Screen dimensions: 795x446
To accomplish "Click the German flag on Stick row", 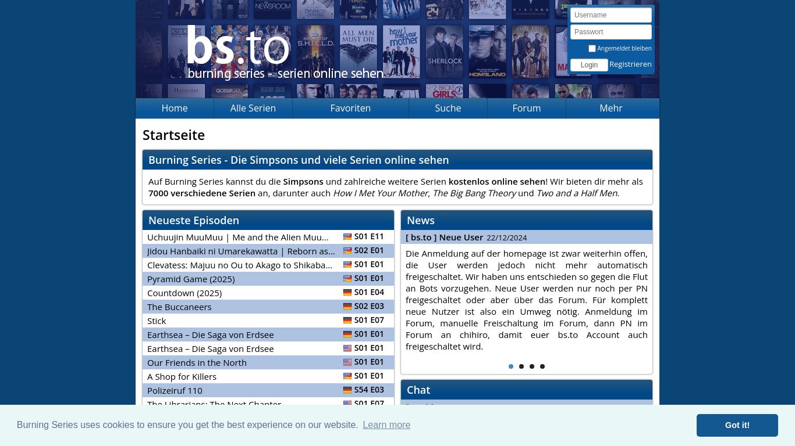I will 347,321.
